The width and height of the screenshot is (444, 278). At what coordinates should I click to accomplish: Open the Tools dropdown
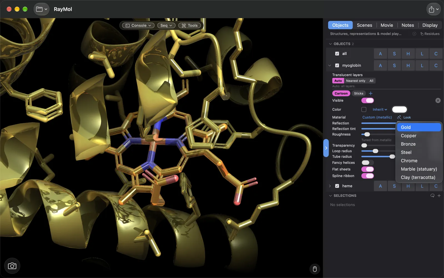(x=190, y=25)
